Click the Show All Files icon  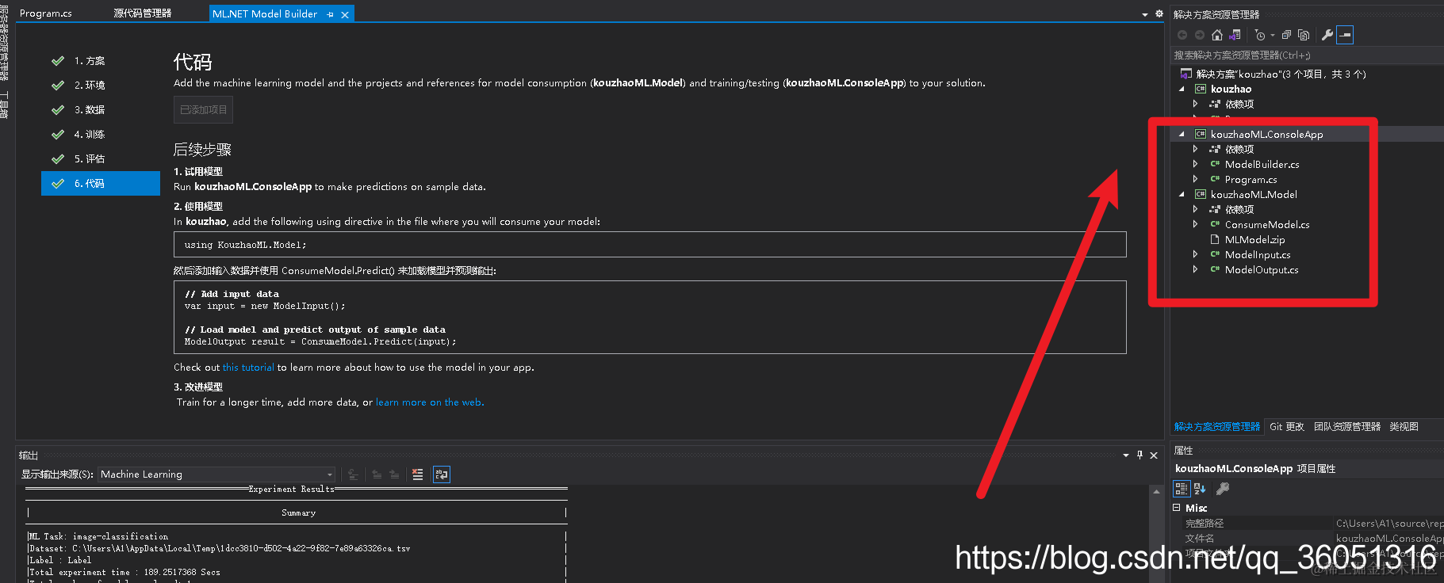point(1304,35)
